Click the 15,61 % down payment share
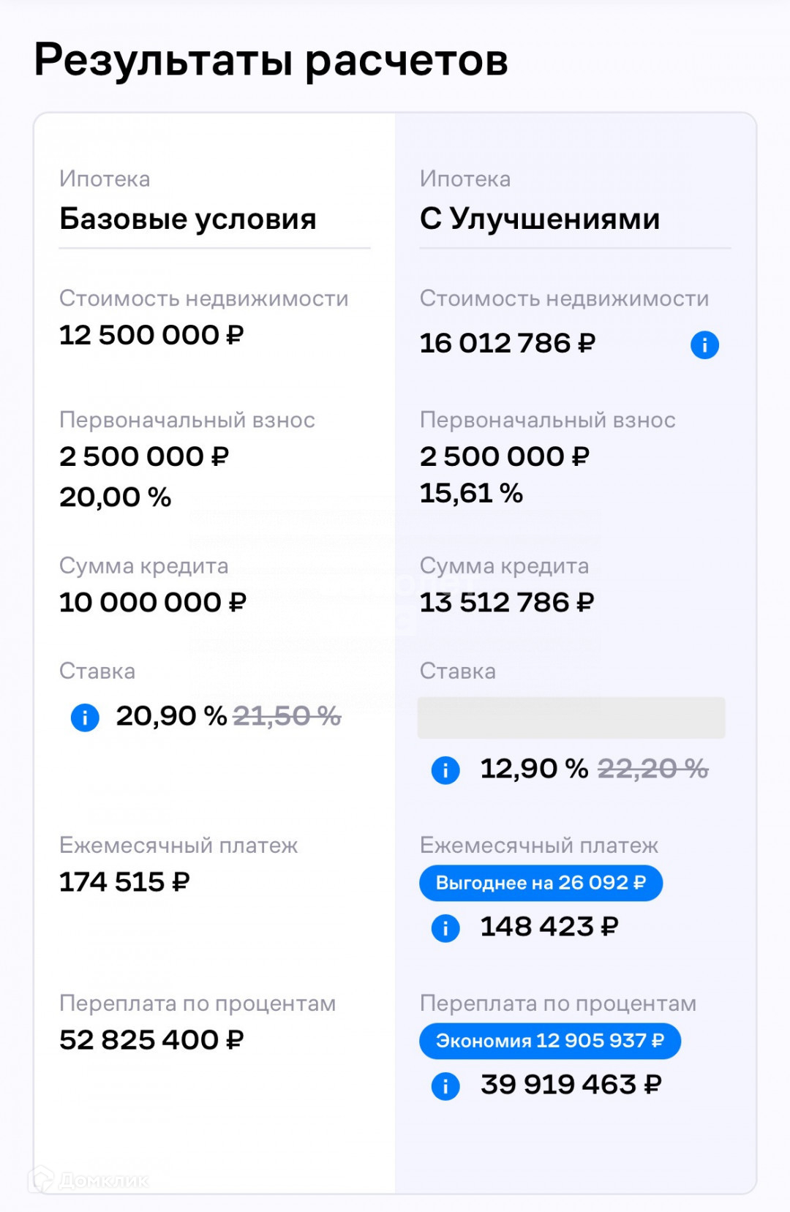 (x=471, y=493)
